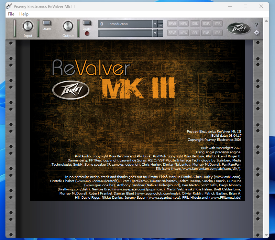The height and width of the screenshot is (240, 275).
Task: Click the ReValver MK III splash image
Action: pyautogui.click(x=137, y=120)
